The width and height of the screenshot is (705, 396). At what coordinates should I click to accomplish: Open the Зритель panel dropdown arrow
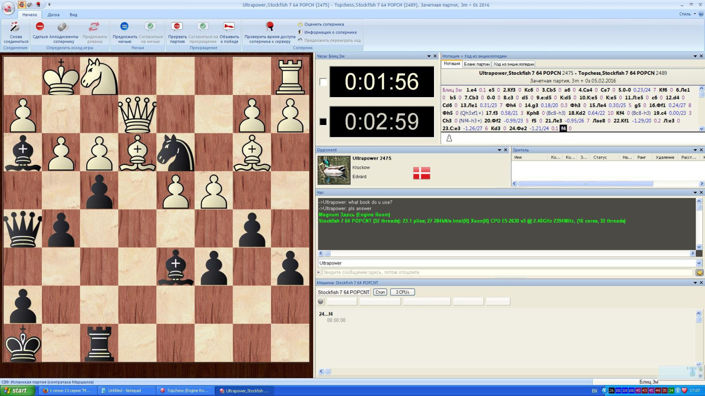(695, 150)
